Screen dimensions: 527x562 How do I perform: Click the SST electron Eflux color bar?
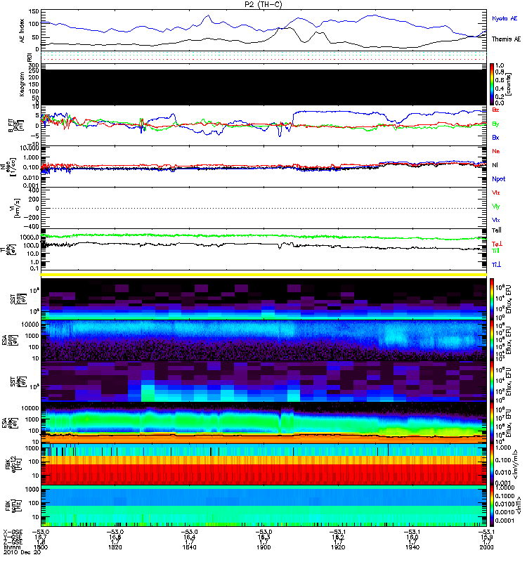[492, 381]
